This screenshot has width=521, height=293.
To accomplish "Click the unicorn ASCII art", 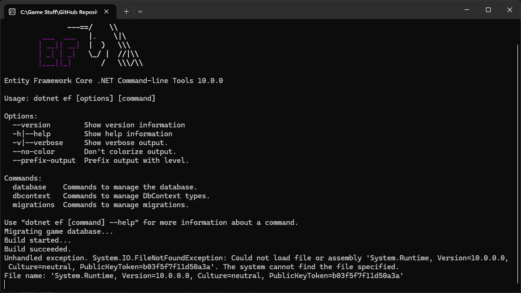I will [x=114, y=47].
